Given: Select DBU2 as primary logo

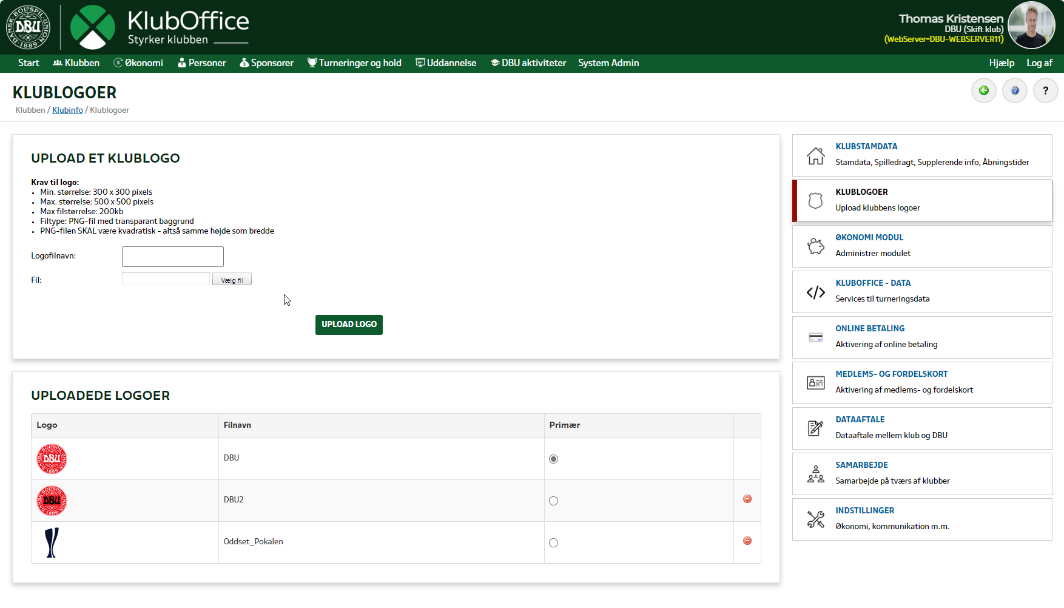Looking at the screenshot, I should (553, 501).
